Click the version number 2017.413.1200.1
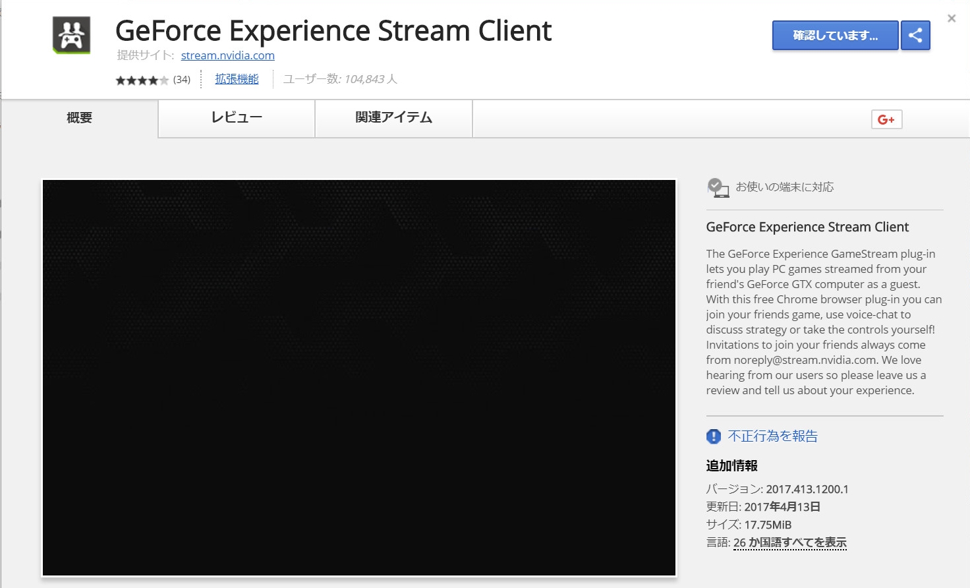The height and width of the screenshot is (588, 970). click(807, 489)
